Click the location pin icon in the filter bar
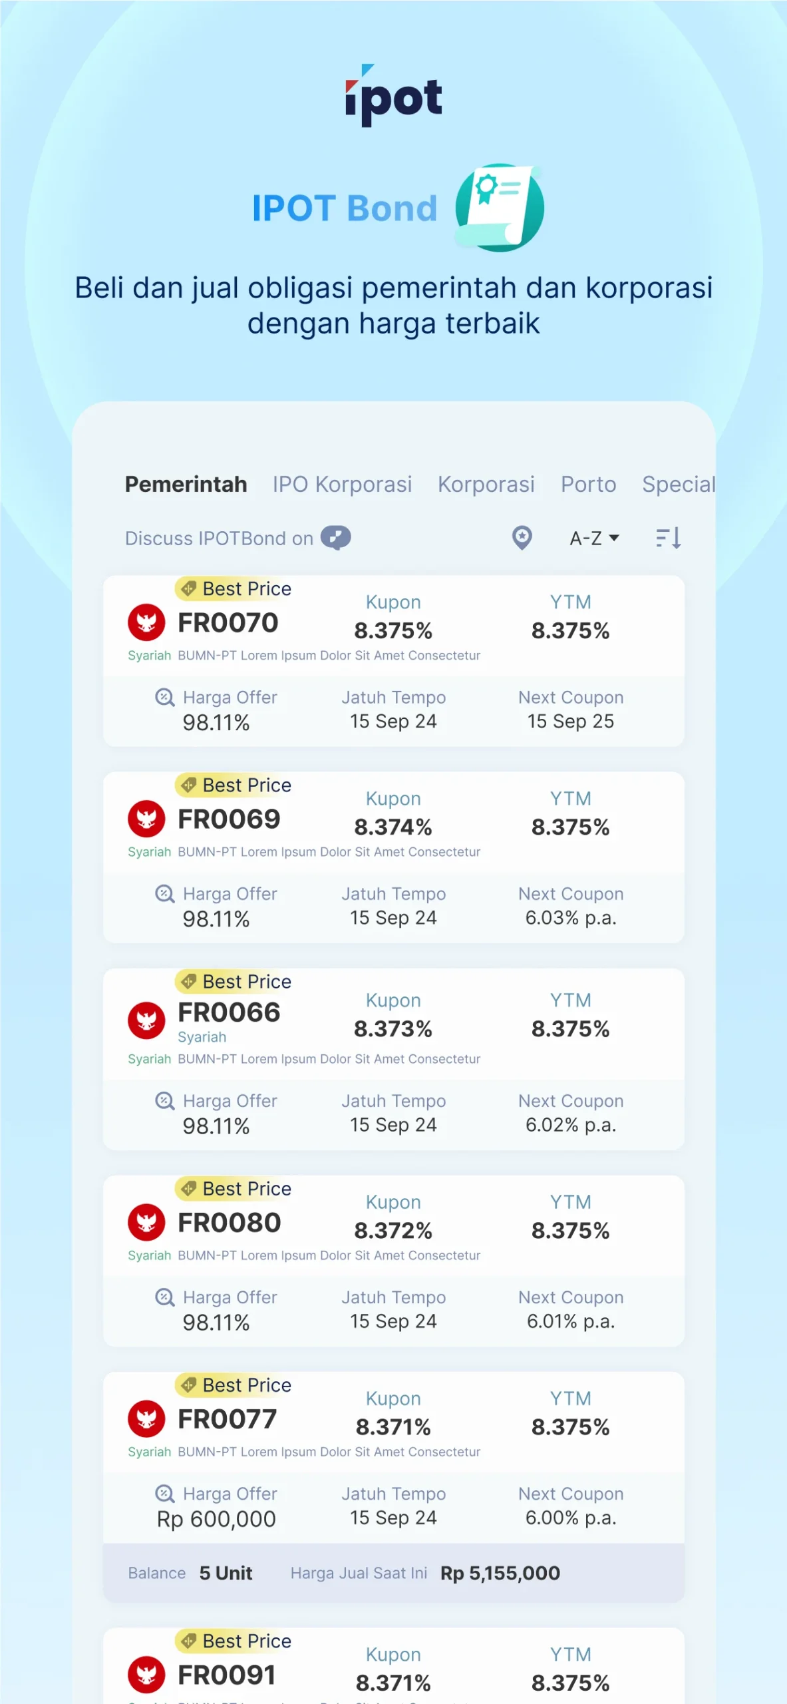This screenshot has width=787, height=1704. (522, 538)
